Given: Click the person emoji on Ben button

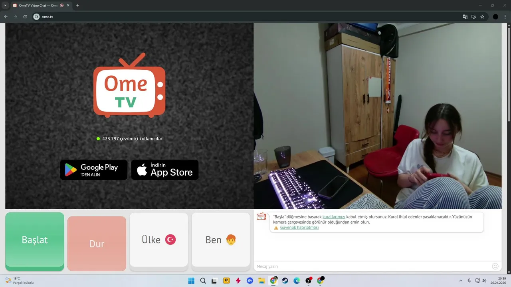Looking at the screenshot, I should point(231,240).
